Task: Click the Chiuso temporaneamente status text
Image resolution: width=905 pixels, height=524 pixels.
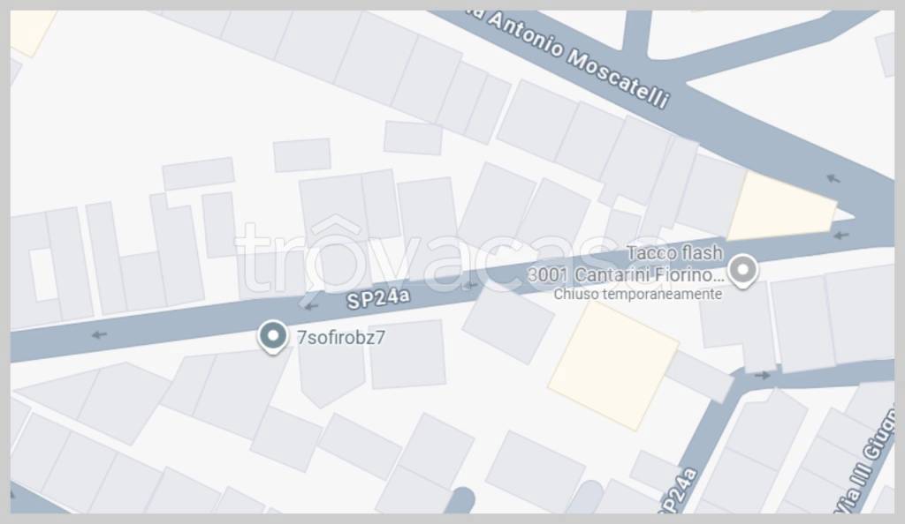Action: [x=638, y=295]
